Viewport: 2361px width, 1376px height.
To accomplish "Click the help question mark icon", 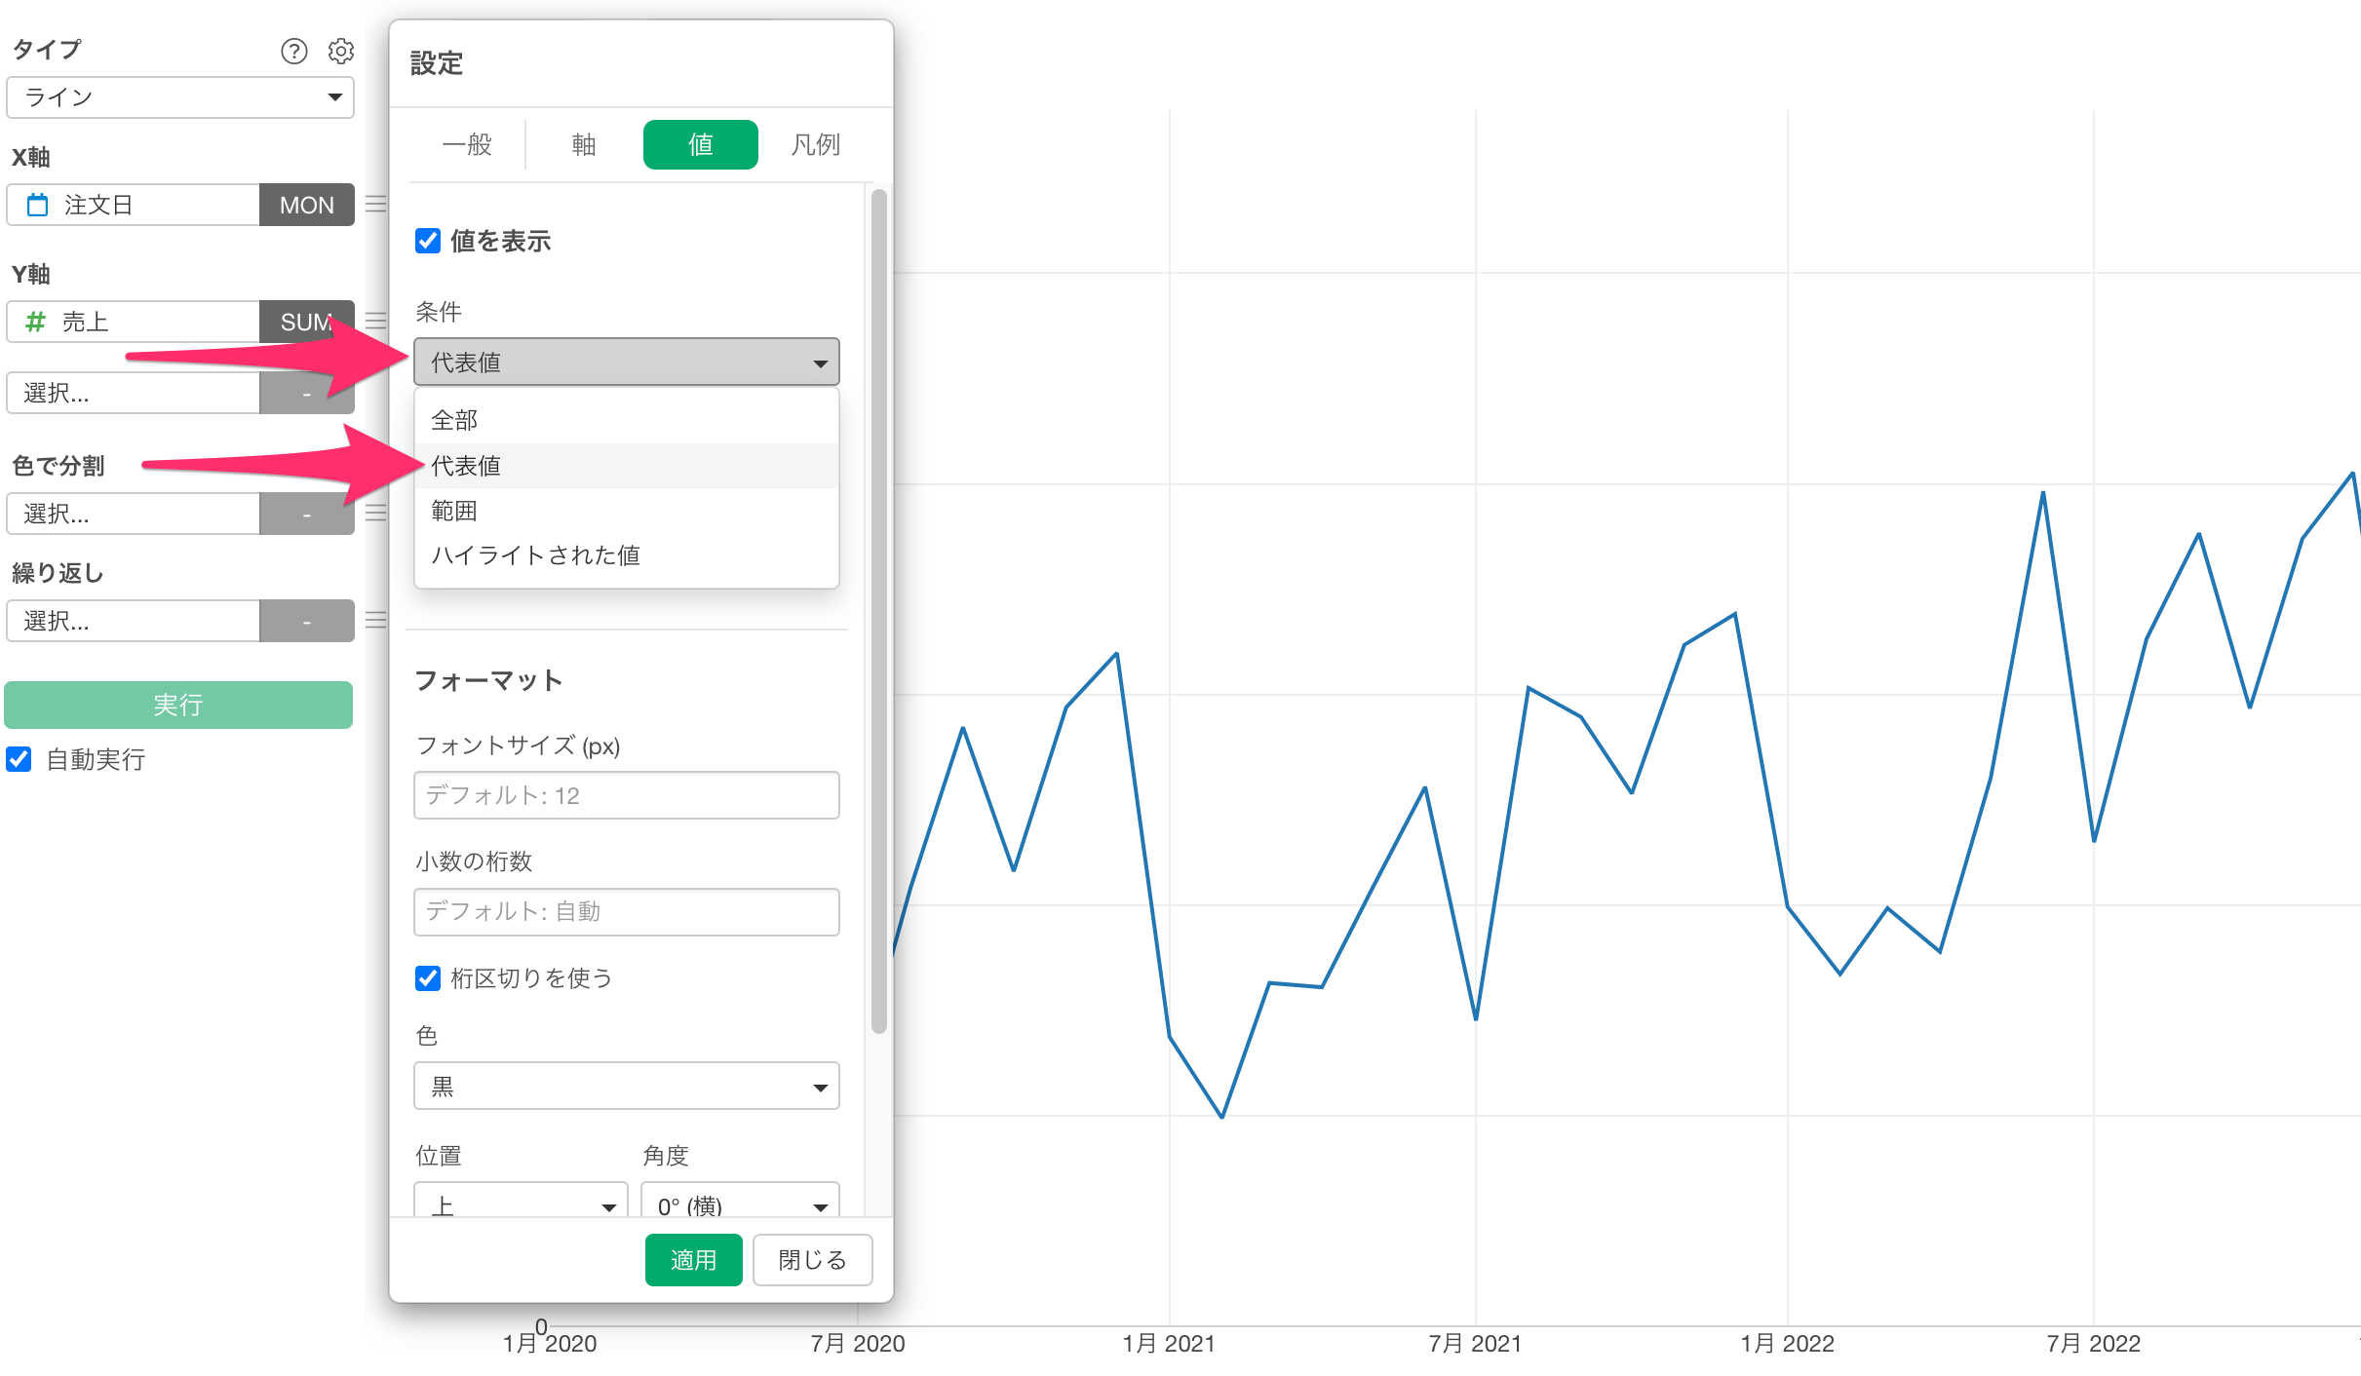I will coord(293,51).
